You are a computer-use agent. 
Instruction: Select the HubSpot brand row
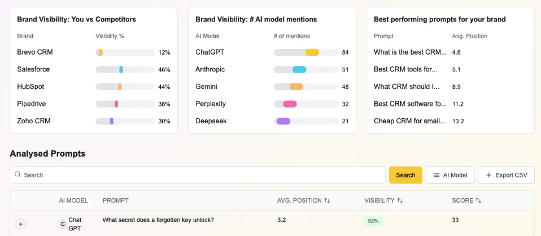point(30,87)
